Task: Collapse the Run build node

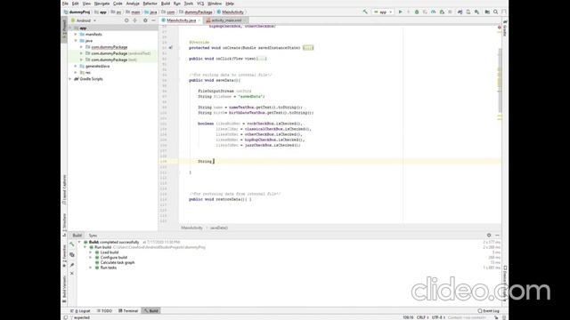Action: pyautogui.click(x=85, y=247)
